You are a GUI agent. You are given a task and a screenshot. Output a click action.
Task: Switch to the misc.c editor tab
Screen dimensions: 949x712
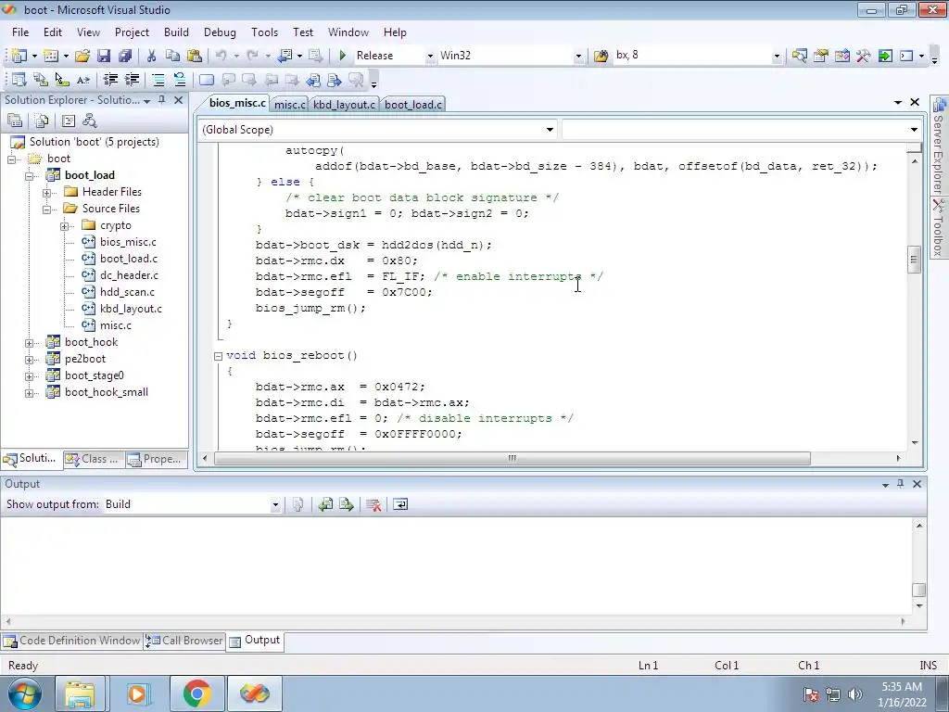[289, 105]
